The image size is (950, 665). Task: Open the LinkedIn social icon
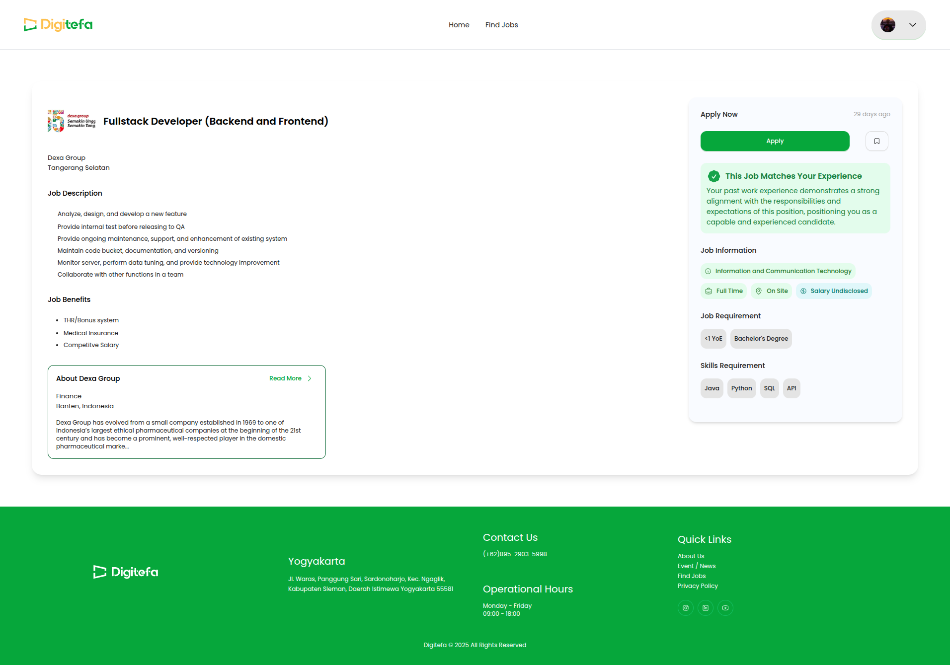[x=706, y=608]
